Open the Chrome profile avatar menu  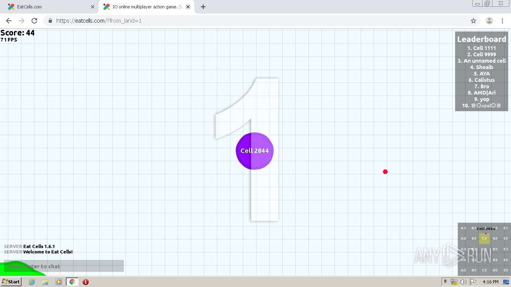(489, 21)
